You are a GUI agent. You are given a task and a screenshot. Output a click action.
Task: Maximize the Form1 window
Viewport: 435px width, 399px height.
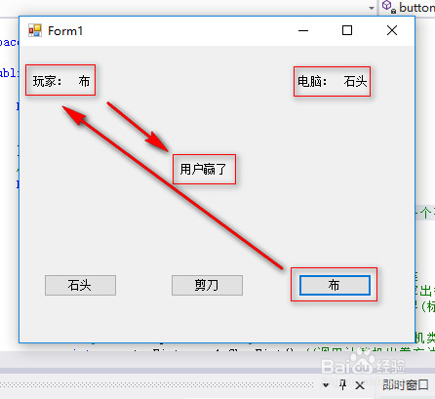(x=347, y=30)
